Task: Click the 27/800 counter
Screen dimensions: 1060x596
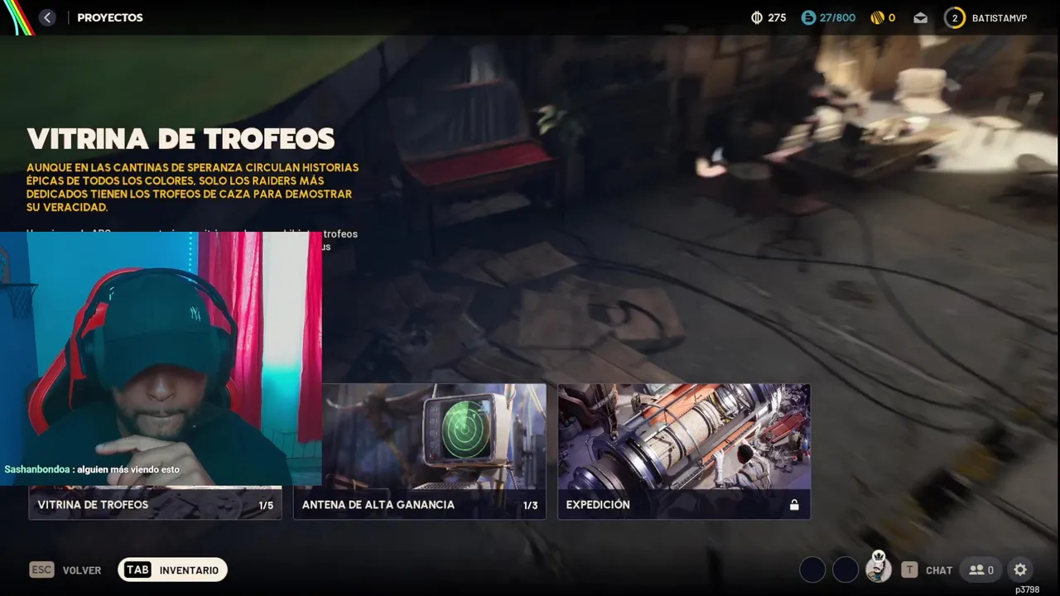Action: [x=837, y=17]
